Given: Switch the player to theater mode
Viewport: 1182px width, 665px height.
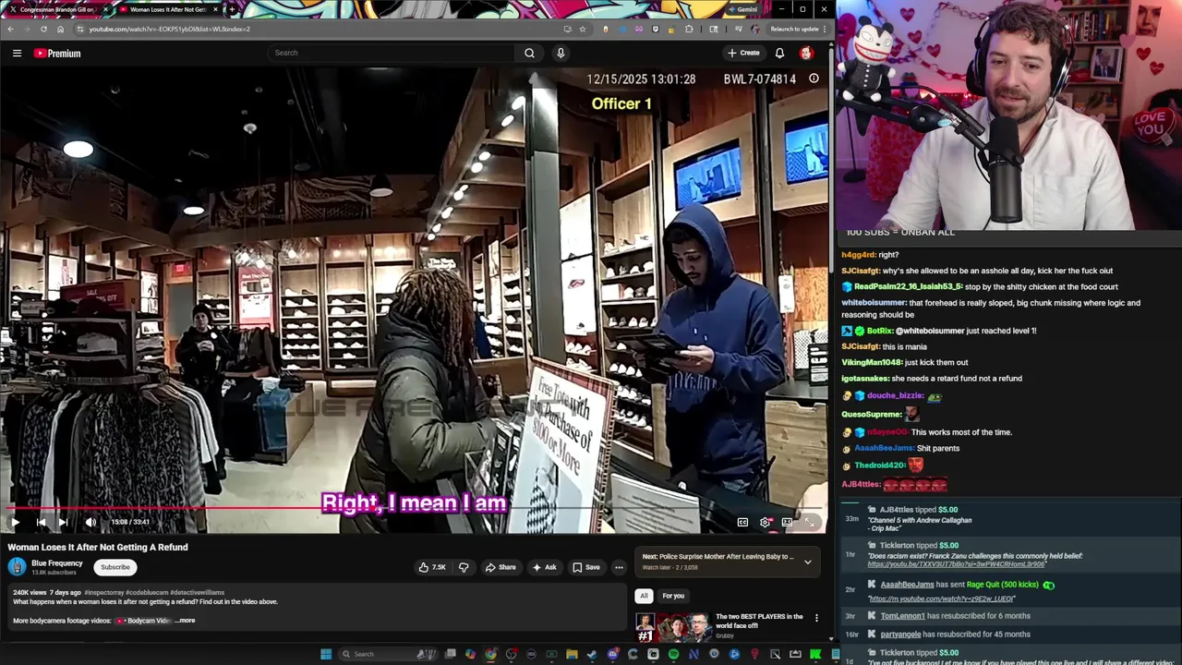Looking at the screenshot, I should (x=787, y=522).
